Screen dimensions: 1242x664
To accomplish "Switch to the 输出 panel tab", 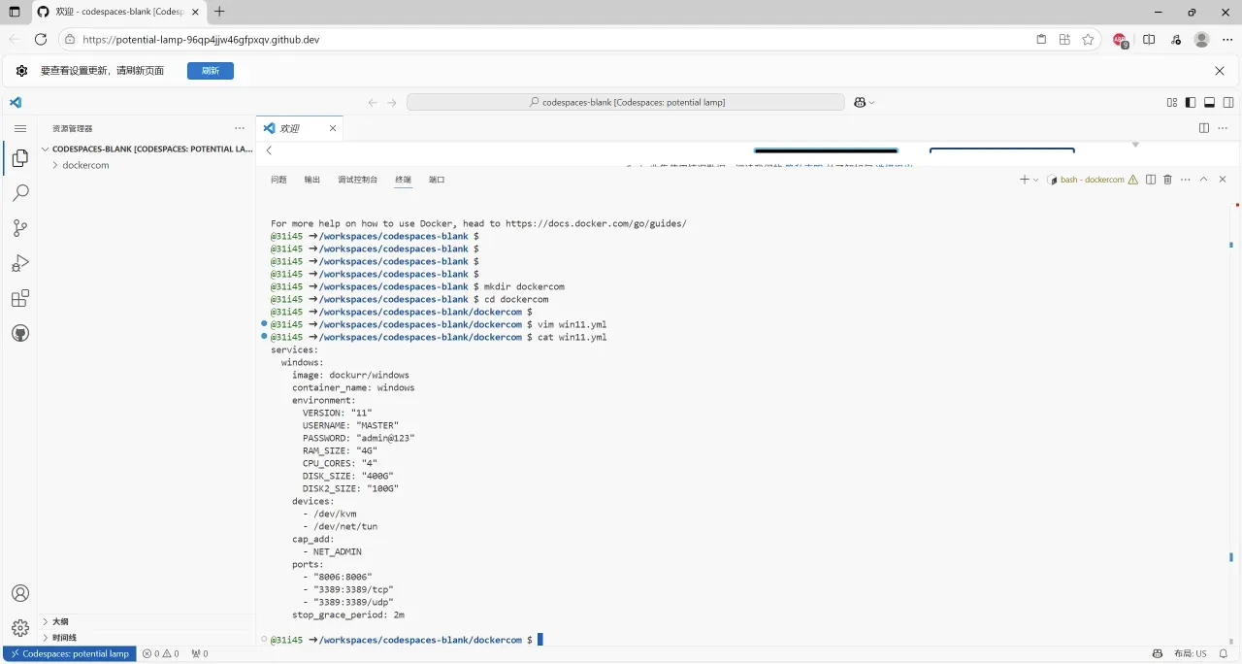I will pyautogui.click(x=311, y=180).
